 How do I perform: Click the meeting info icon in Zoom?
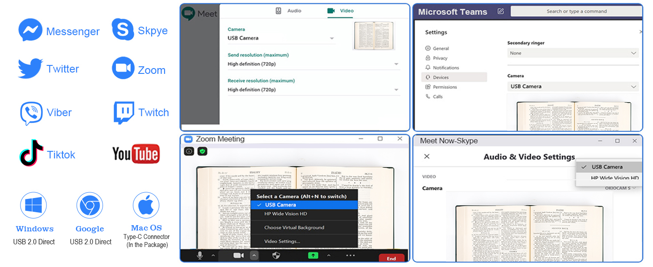click(x=189, y=151)
